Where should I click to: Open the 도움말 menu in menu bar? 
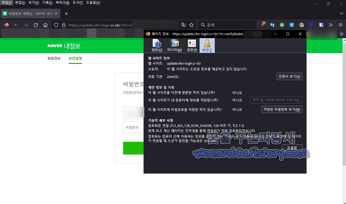point(93,3)
